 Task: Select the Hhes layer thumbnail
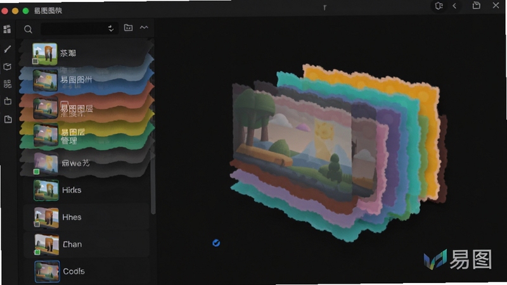(46, 217)
